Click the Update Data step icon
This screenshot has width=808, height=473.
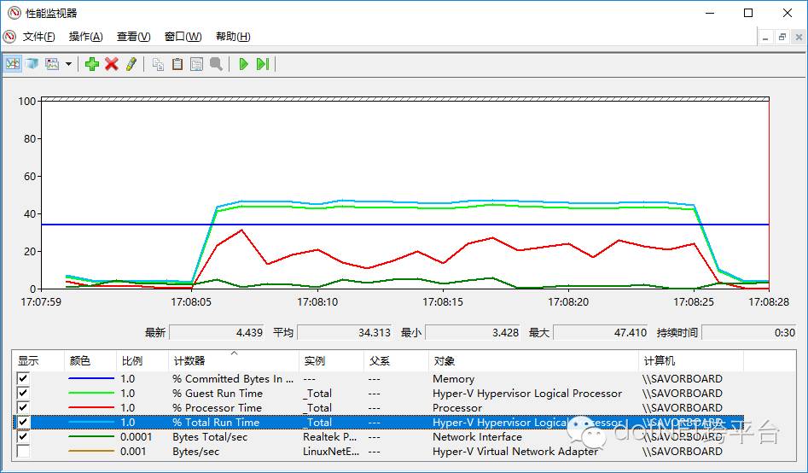point(263,64)
